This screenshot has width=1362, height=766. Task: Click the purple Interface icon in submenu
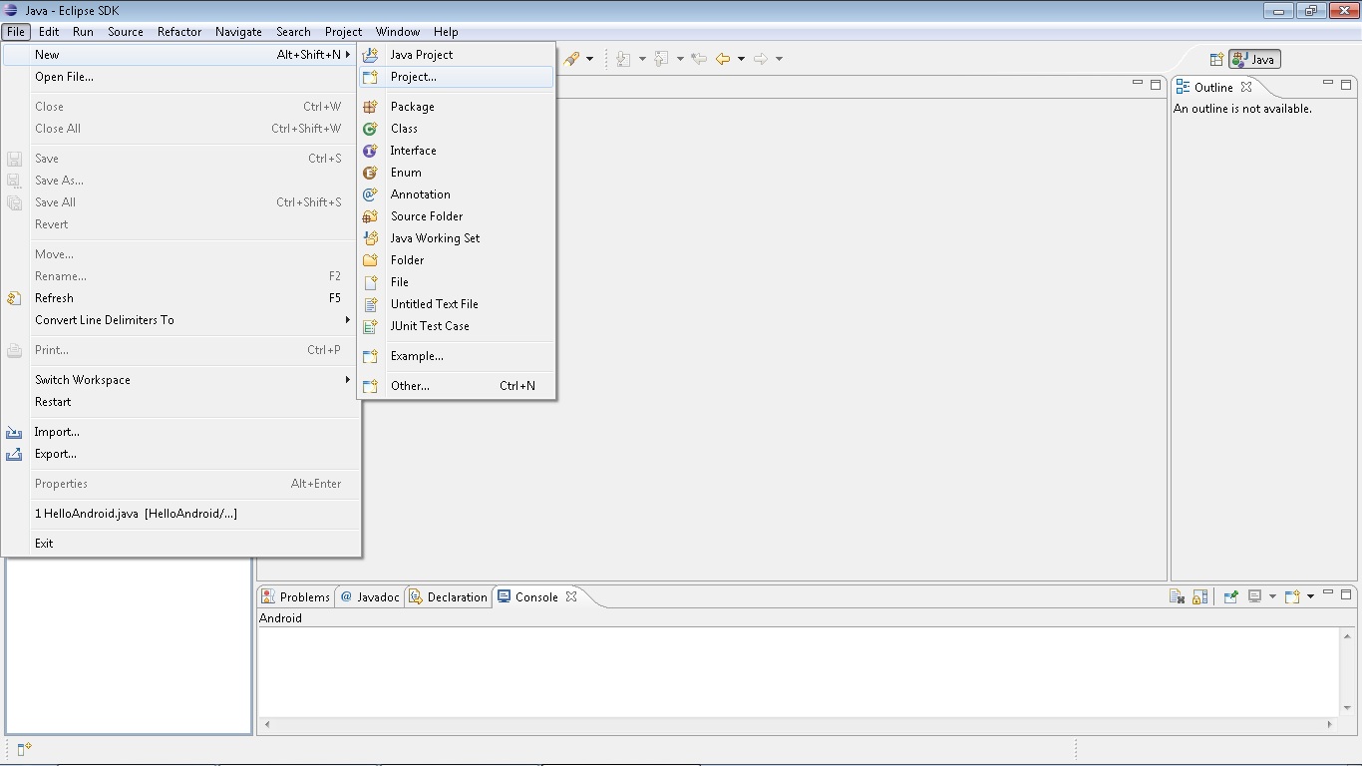pos(370,151)
